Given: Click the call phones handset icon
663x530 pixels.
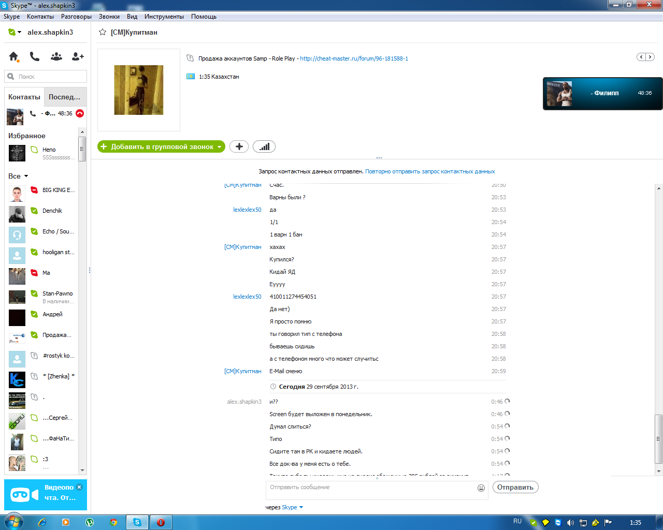Looking at the screenshot, I should click(x=35, y=56).
